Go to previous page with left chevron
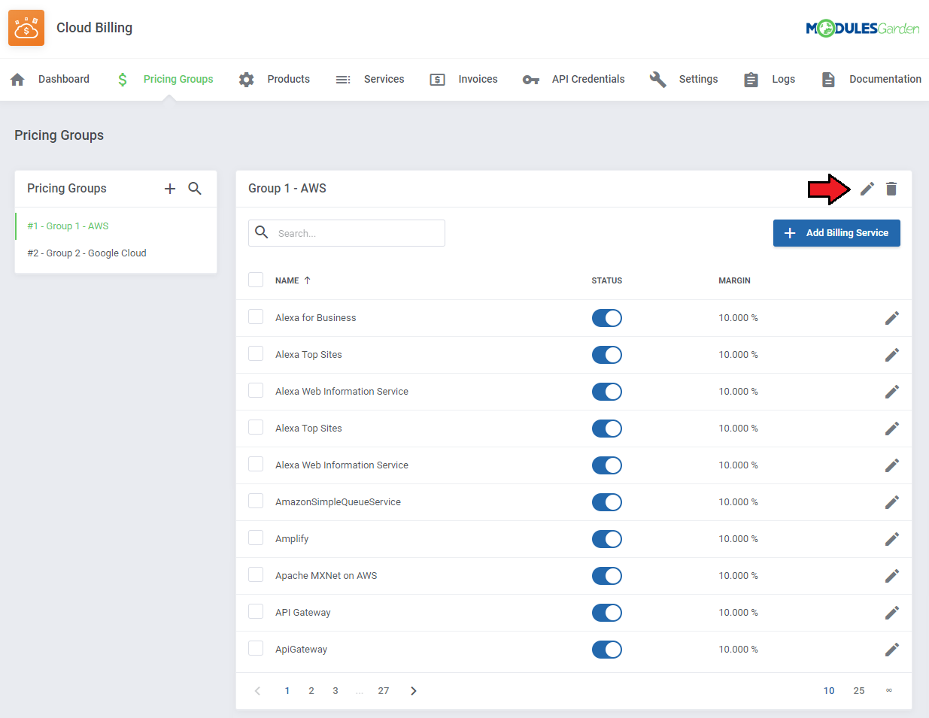 tap(257, 691)
